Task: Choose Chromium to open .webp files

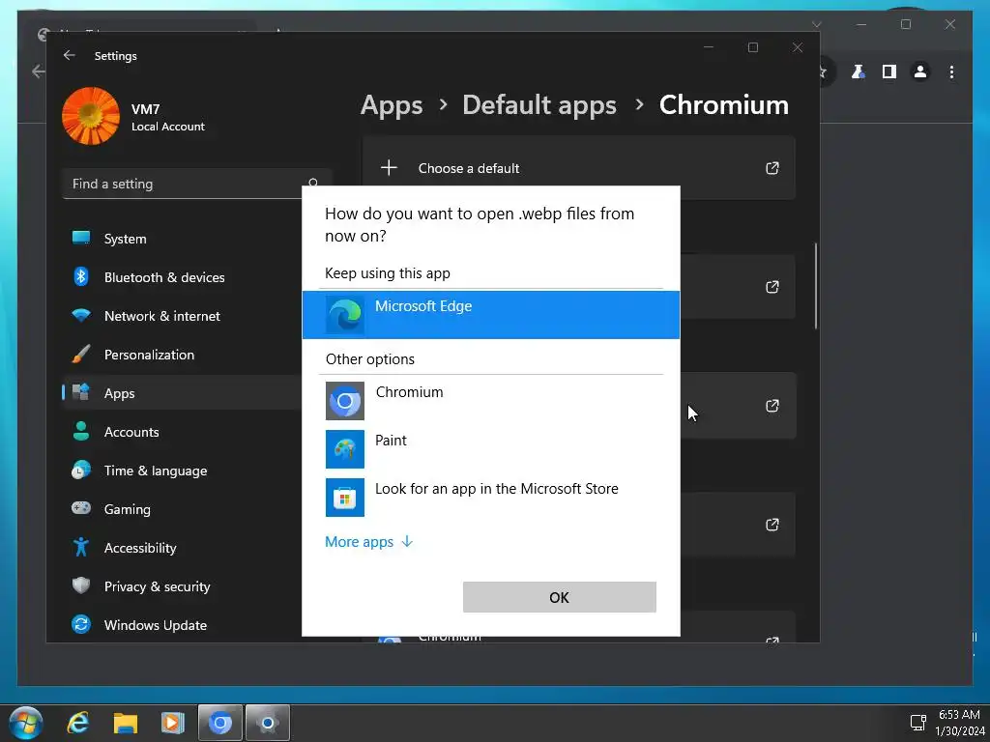Action: (x=490, y=401)
